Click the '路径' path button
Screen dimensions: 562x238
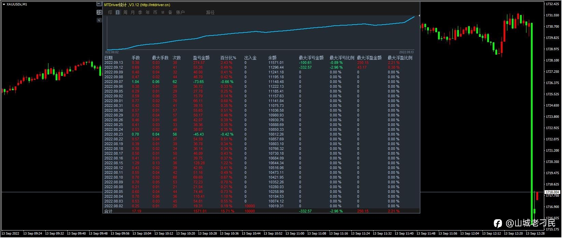point(210,12)
